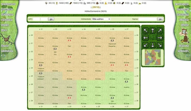Open Terminkalender in left menu
The width and height of the screenshot is (191, 111).
pos(9,4)
